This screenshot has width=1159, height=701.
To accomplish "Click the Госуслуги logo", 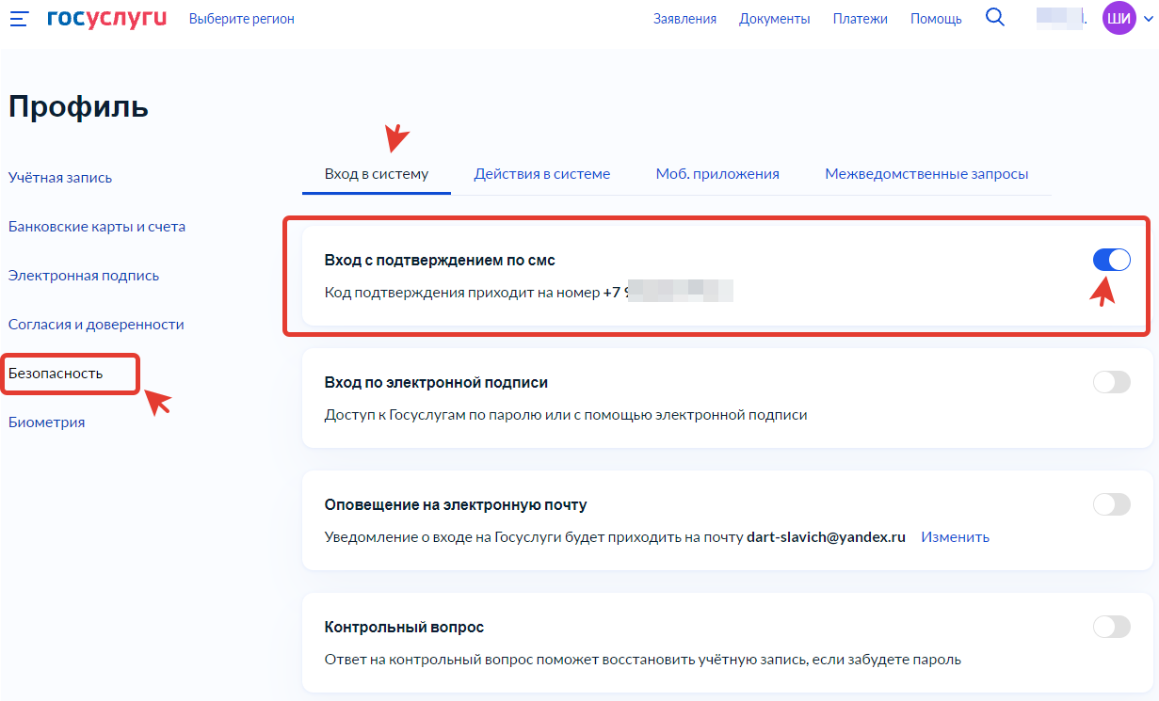I will coord(106,19).
